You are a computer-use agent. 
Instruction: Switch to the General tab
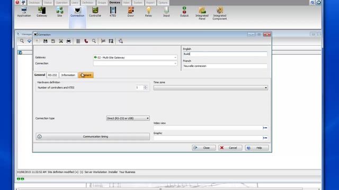pyautogui.click(x=40, y=75)
